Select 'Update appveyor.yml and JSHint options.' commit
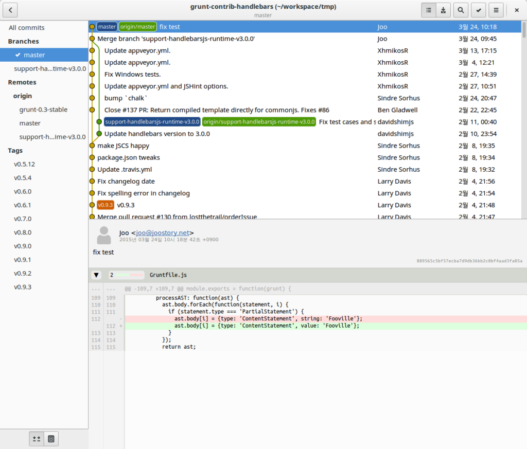 tap(305, 86)
